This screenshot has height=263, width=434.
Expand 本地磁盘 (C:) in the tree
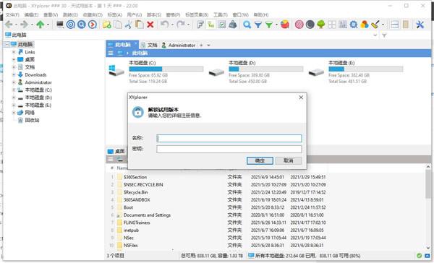click(x=14, y=90)
